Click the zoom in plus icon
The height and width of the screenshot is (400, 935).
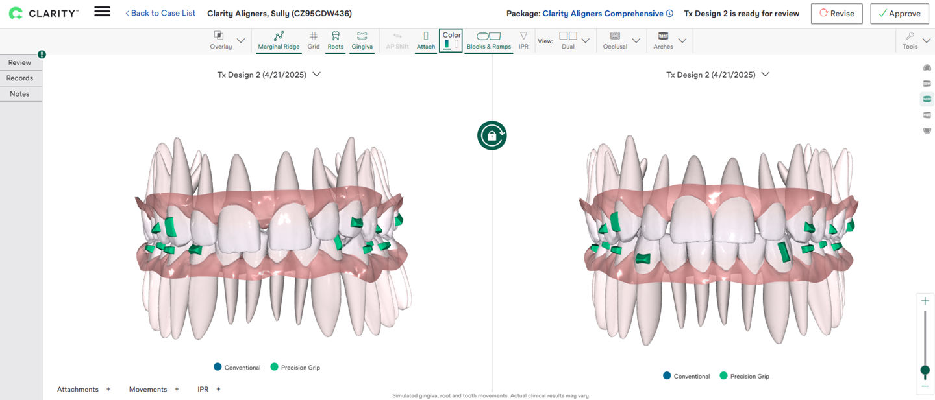(925, 301)
